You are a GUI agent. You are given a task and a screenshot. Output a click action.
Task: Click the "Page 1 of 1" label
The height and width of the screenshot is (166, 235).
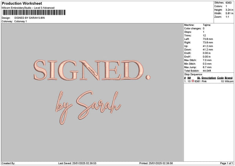click(227, 163)
